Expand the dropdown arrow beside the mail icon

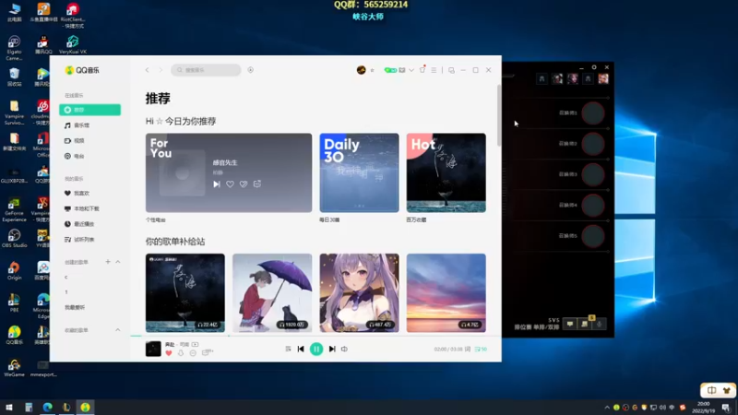(411, 70)
